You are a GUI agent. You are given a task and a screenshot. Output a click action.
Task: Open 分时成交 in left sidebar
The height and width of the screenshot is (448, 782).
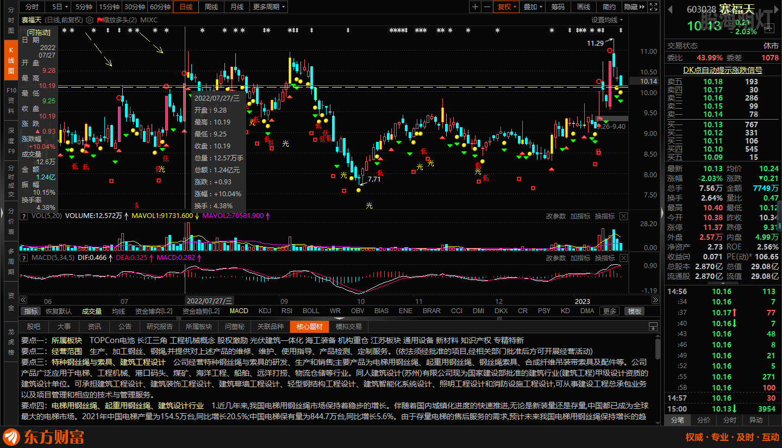click(11, 181)
